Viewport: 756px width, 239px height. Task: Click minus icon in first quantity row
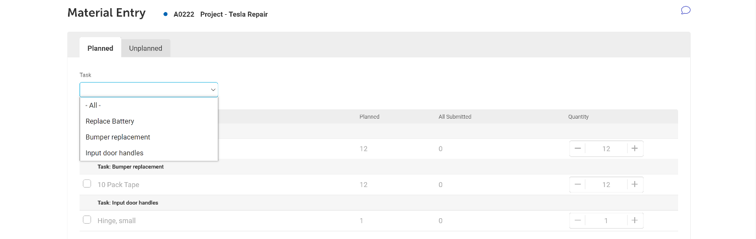pos(578,149)
